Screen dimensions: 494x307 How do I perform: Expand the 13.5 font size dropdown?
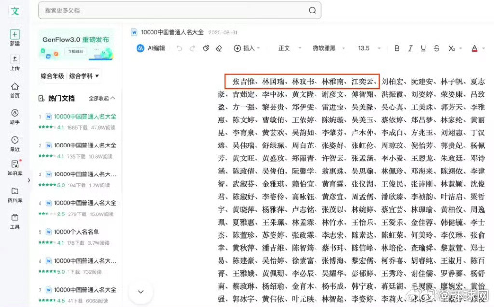(x=365, y=48)
